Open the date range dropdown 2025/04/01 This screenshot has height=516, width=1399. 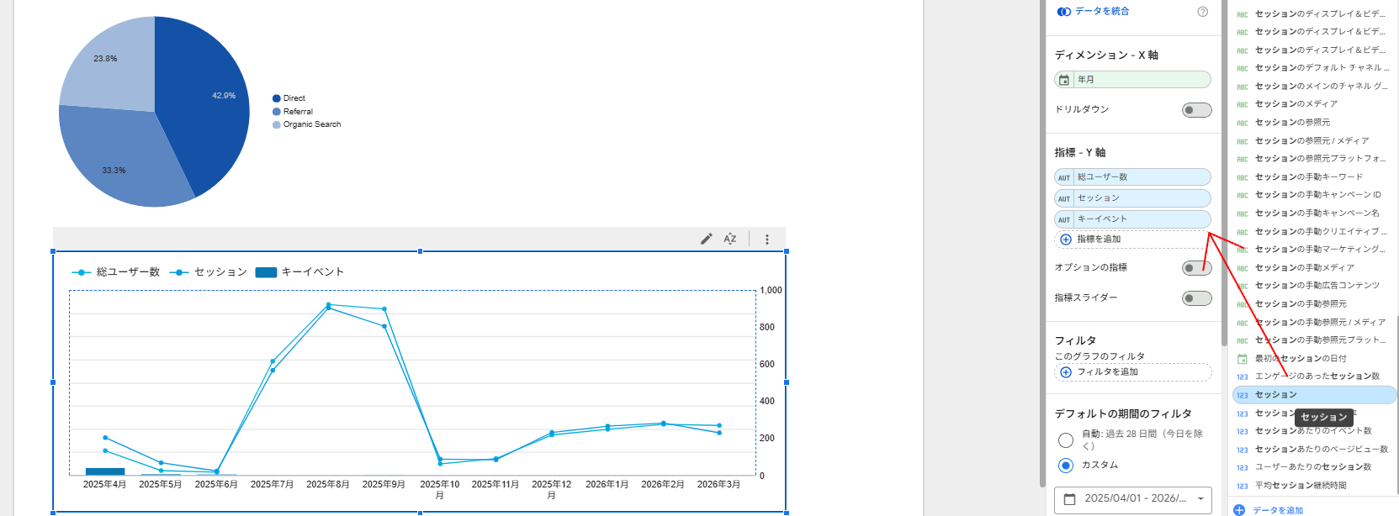coord(1133,498)
